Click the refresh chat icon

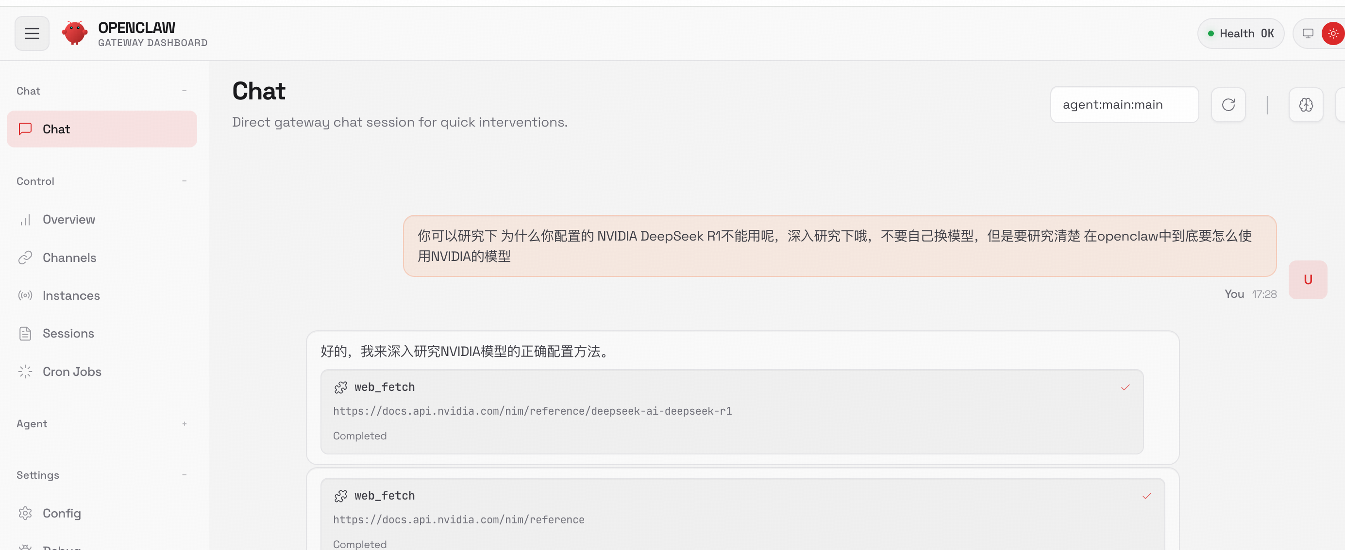[1228, 105]
